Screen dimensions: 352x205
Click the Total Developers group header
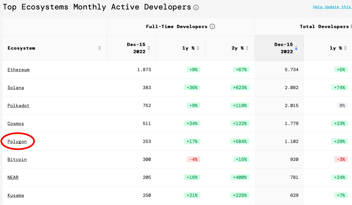coord(324,26)
